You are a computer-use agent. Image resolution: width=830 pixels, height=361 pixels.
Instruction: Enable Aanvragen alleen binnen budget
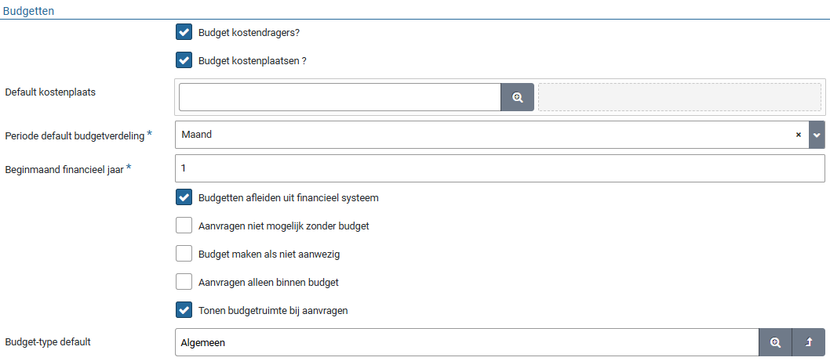point(184,282)
